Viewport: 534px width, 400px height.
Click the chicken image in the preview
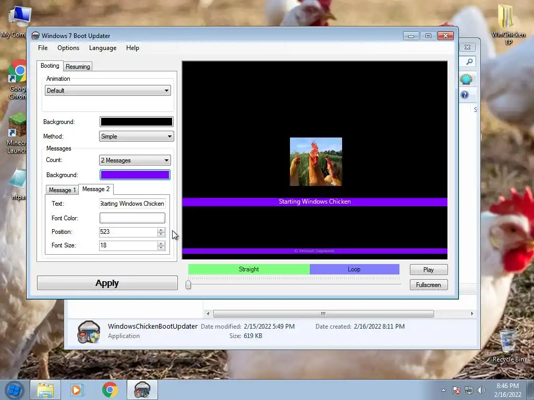pyautogui.click(x=315, y=161)
